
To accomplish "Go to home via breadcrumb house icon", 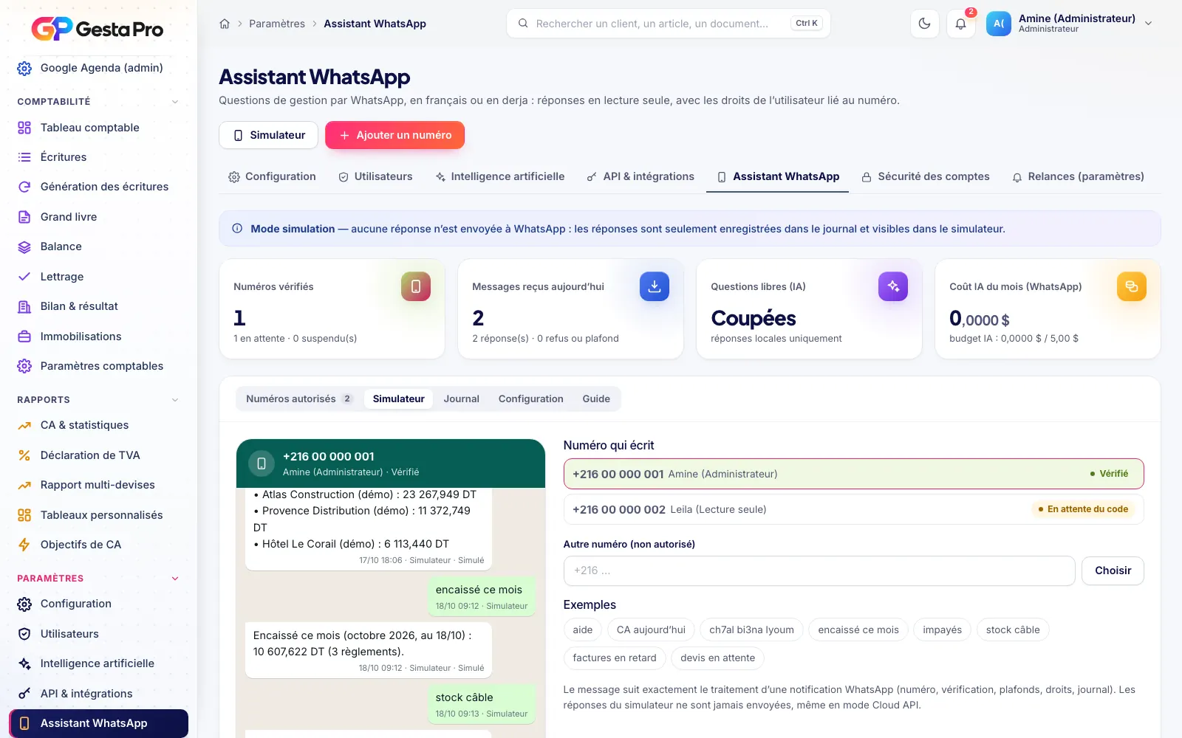I will (x=225, y=24).
